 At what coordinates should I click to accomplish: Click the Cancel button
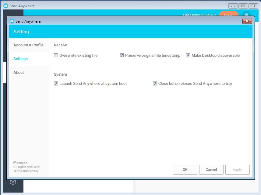pyautogui.click(x=211, y=170)
